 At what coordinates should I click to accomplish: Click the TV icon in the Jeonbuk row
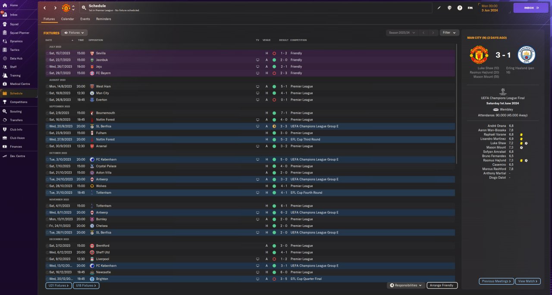click(x=257, y=60)
